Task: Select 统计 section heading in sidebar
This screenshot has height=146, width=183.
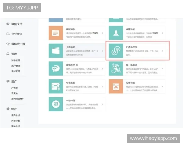Action: [14, 109]
